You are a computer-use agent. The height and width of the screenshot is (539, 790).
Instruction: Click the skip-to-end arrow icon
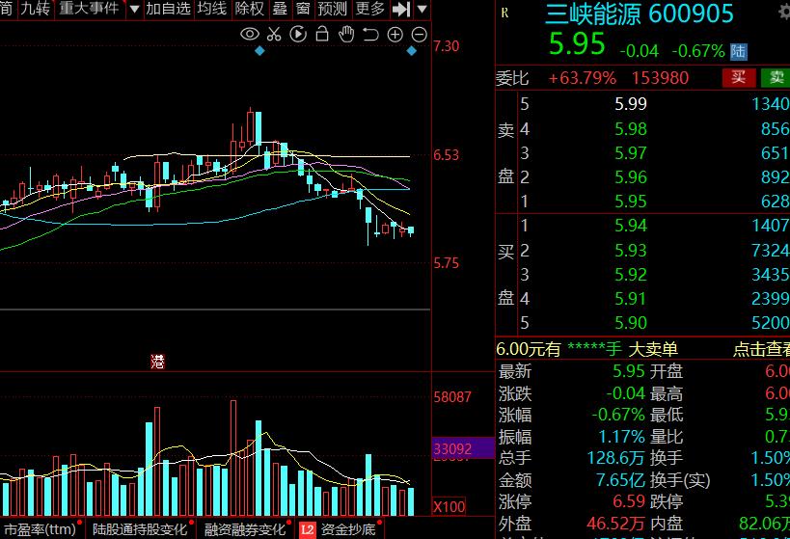coord(401,10)
